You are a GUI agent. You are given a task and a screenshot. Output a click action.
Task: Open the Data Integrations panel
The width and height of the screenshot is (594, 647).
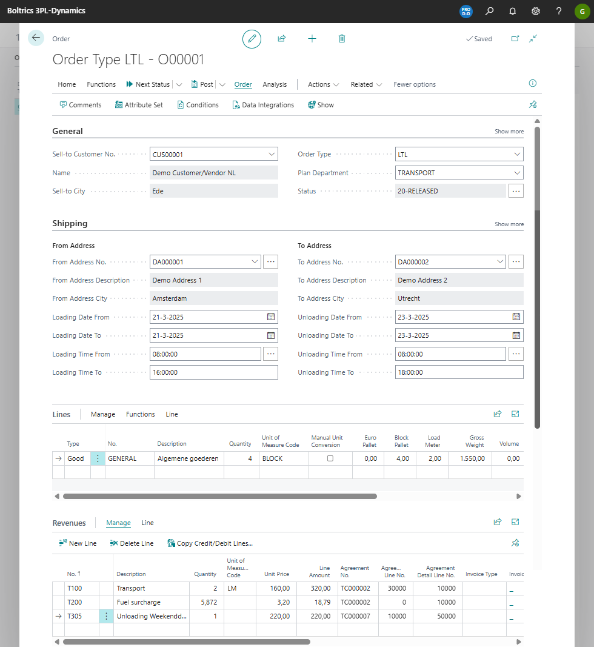263,104
